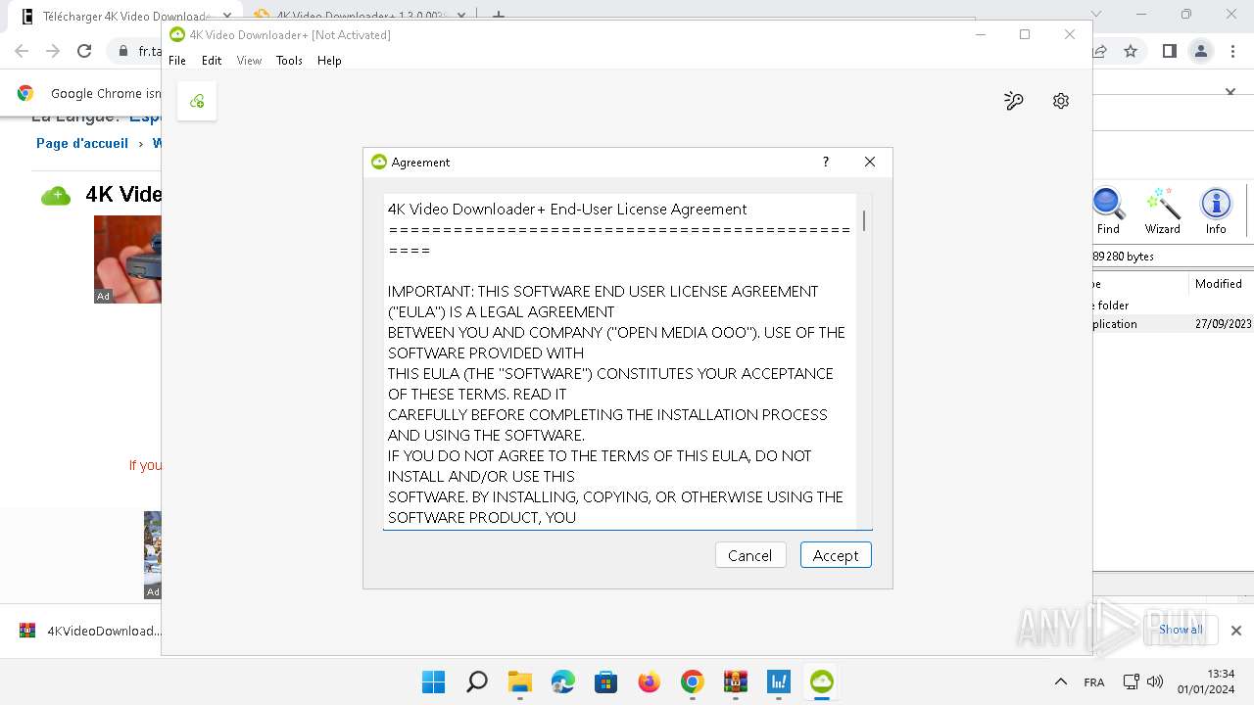Close the Chrome downloads bar

click(x=1236, y=631)
